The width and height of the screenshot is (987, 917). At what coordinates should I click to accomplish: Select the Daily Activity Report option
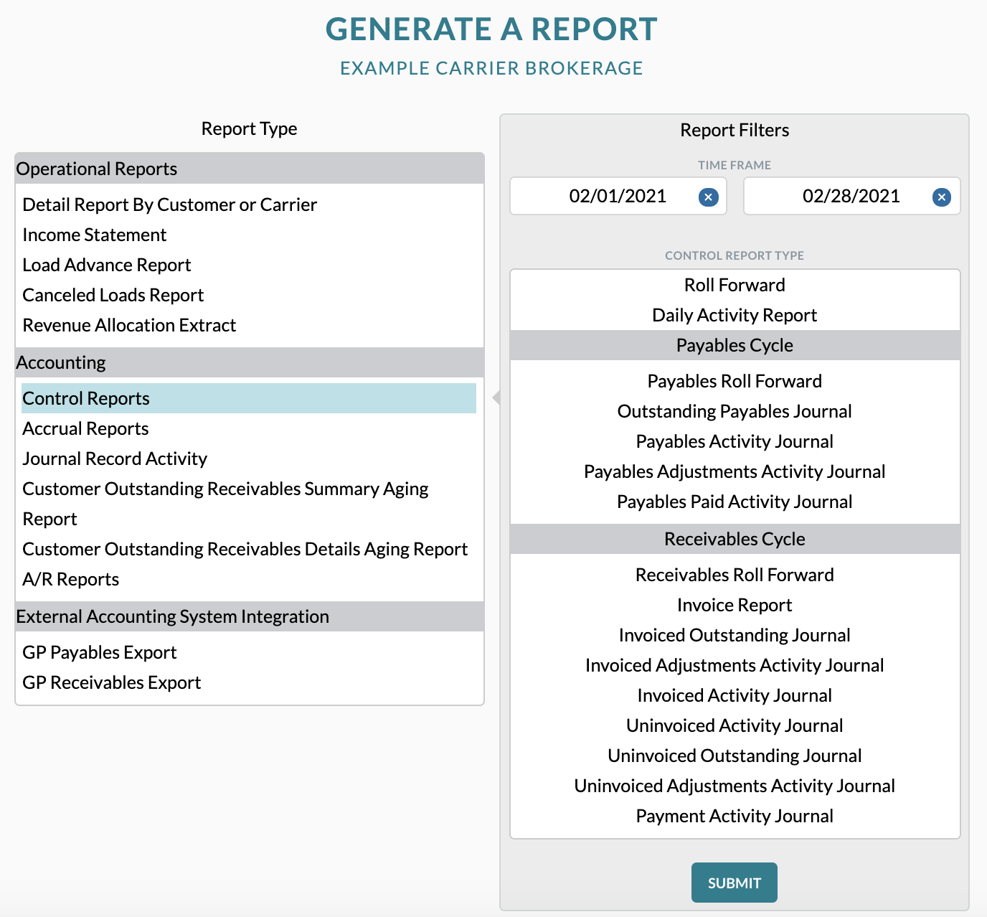[x=734, y=314]
